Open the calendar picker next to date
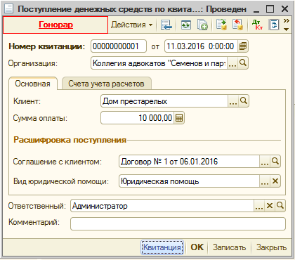This screenshot has height=260, width=295. point(243,46)
